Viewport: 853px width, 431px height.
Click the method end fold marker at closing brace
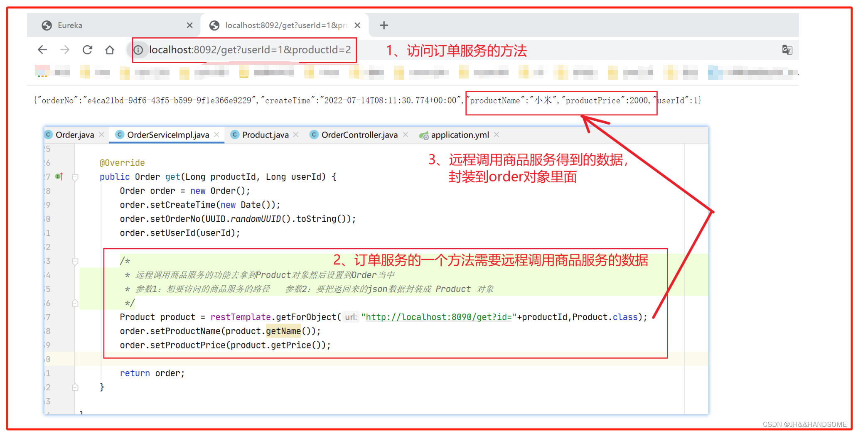pyautogui.click(x=75, y=387)
